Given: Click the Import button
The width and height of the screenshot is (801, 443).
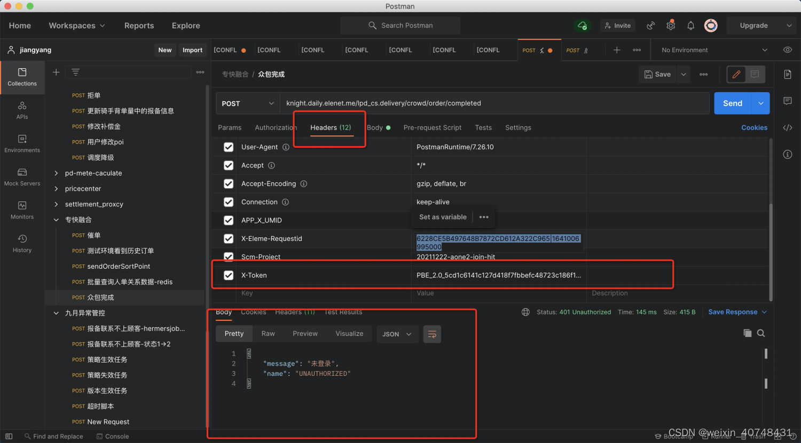Looking at the screenshot, I should [192, 50].
